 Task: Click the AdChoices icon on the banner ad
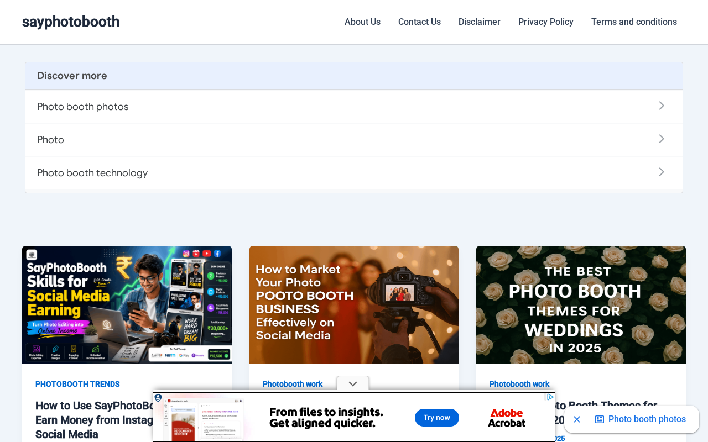coord(550,397)
